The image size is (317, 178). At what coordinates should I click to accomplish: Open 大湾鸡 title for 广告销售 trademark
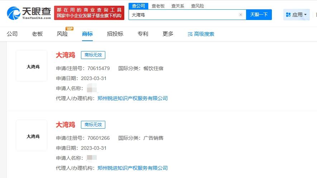tap(66, 125)
